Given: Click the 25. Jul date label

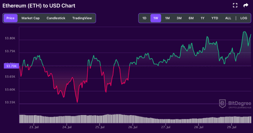Looking at the screenshot, I should tap(100, 127).
